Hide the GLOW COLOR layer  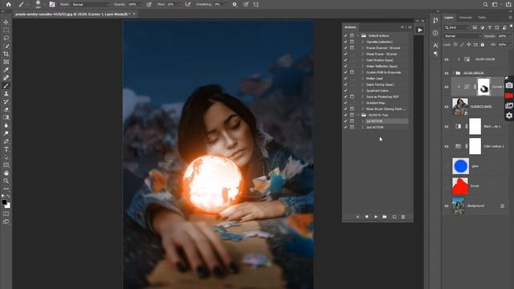[x=447, y=59]
